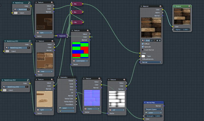204x121 pixels.
Task: Click Color1 swatch in NodeGroup.002 node
Action: click(5, 90)
